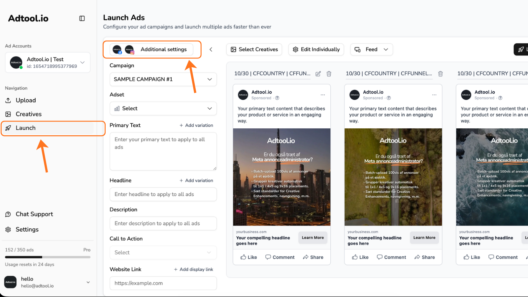Click "Usage resets in 24 days" text
Viewport: 528px width, 297px height.
click(x=30, y=264)
